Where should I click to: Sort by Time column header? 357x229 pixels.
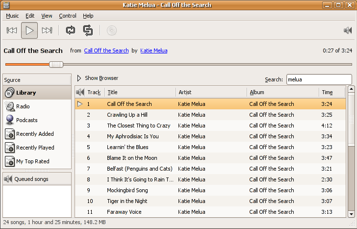(x=332, y=92)
